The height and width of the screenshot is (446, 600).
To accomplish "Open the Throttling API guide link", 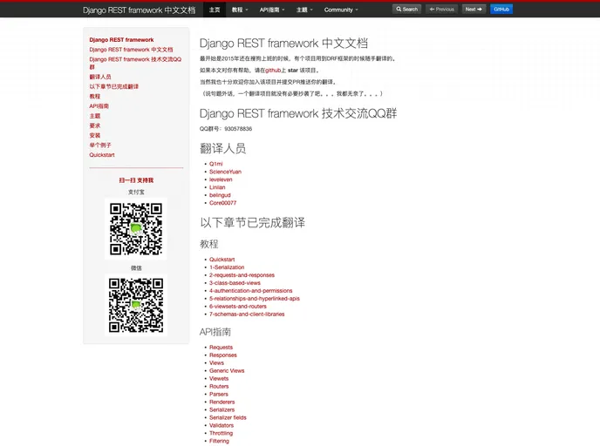I will tap(221, 434).
